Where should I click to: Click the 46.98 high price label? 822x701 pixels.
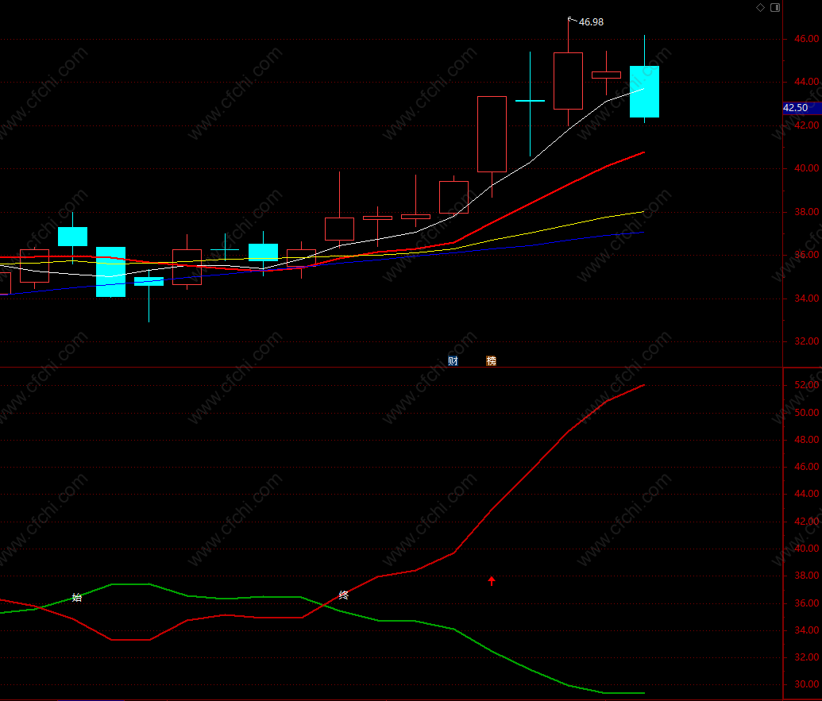tap(591, 22)
